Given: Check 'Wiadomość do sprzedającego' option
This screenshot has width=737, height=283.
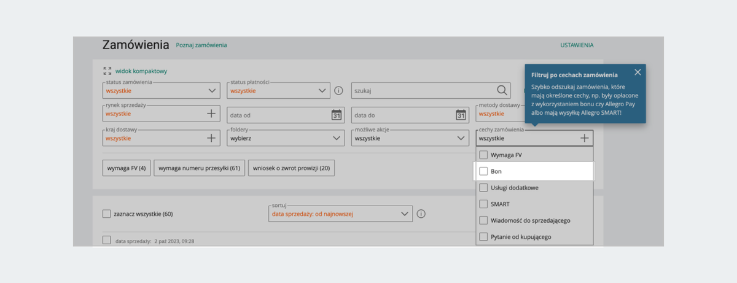Looking at the screenshot, I should (x=483, y=220).
